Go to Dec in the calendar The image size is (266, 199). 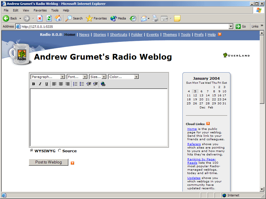pyautogui.click(x=203, y=107)
